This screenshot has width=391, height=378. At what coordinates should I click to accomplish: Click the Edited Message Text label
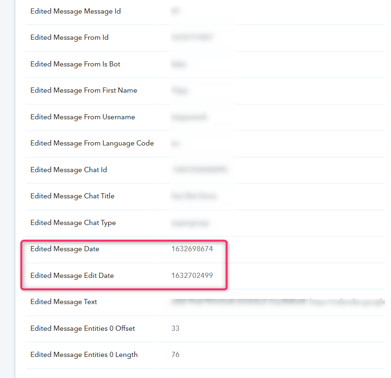point(64,302)
